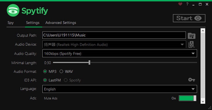Click the Output Path label
This screenshot has width=212, height=110.
click(27, 35)
